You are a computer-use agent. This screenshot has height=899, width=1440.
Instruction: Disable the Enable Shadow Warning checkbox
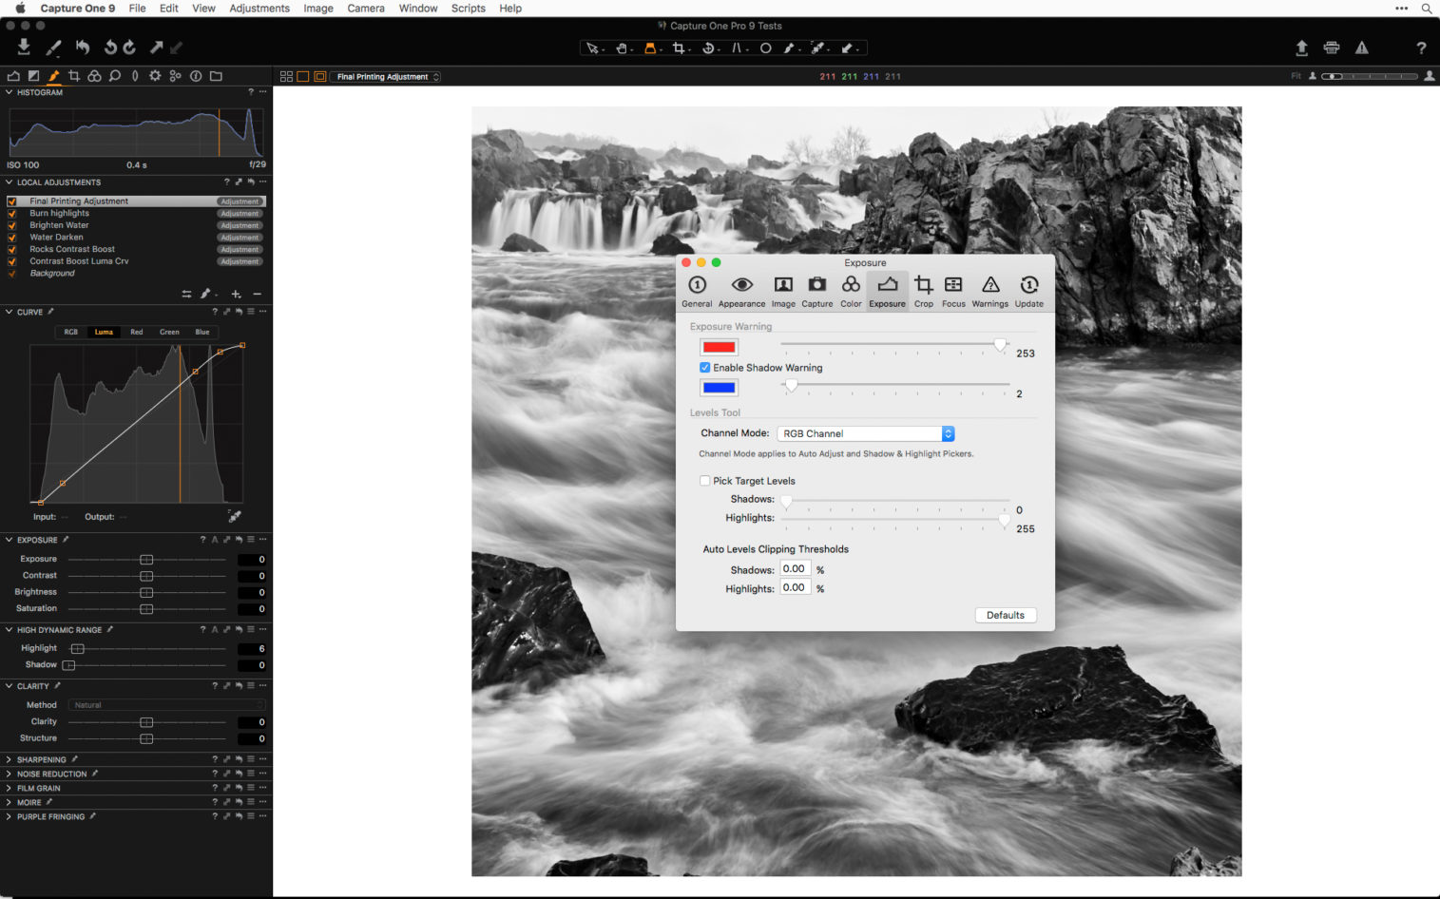tap(704, 368)
